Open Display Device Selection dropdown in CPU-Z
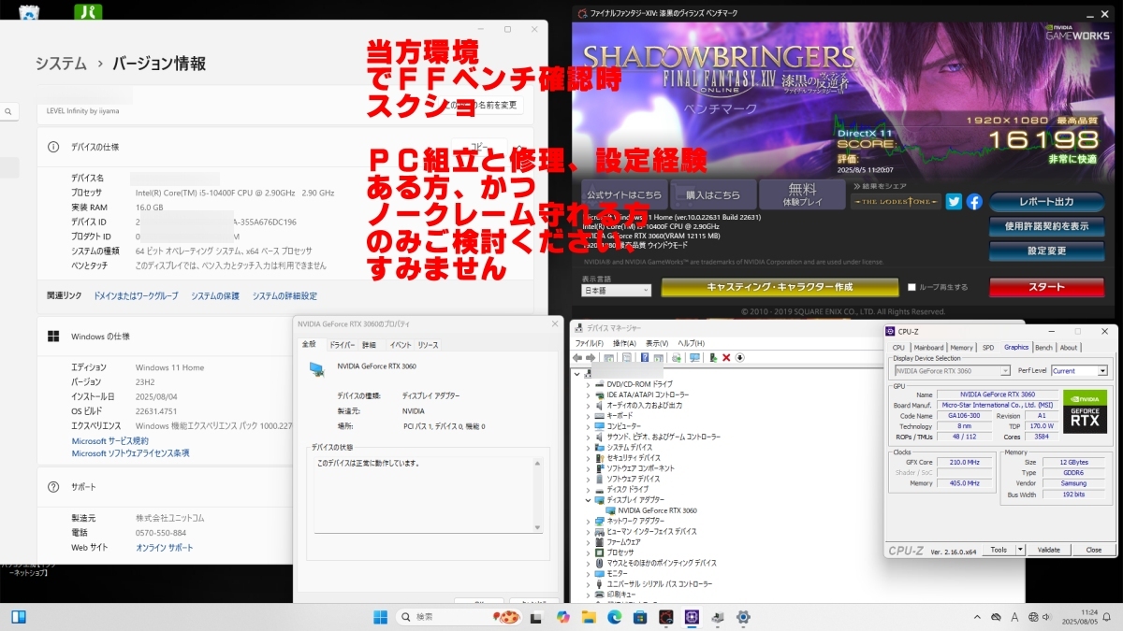The width and height of the screenshot is (1123, 631). [x=952, y=371]
